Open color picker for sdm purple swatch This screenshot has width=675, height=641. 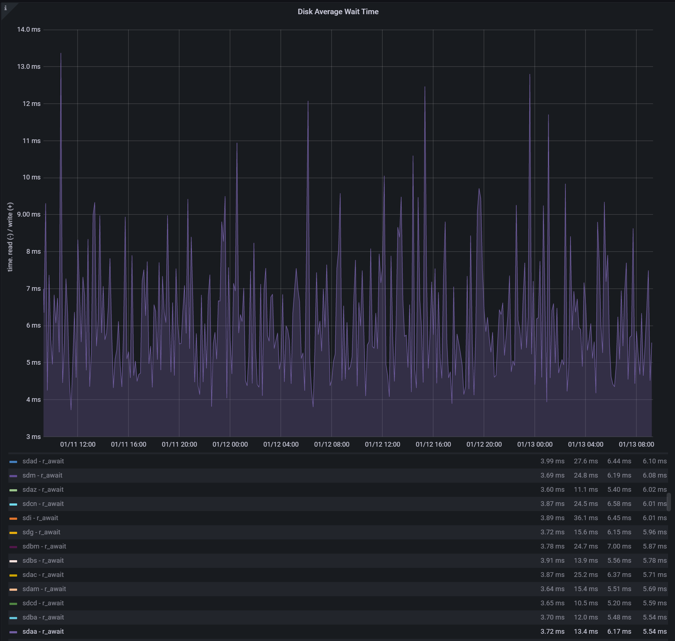[13, 476]
